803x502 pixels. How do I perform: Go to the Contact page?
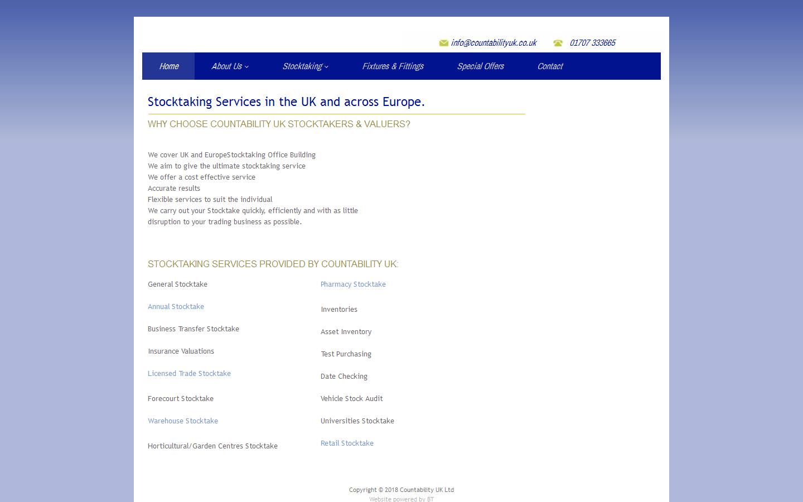(x=550, y=66)
